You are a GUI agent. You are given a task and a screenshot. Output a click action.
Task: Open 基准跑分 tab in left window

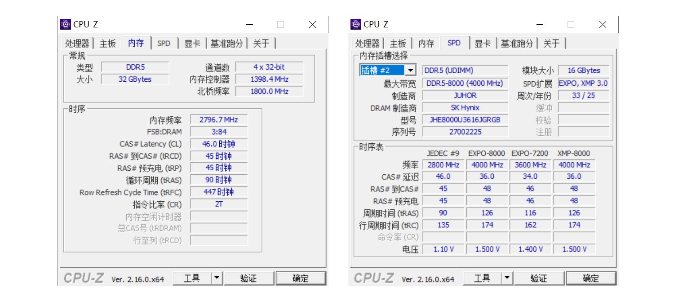tap(227, 43)
